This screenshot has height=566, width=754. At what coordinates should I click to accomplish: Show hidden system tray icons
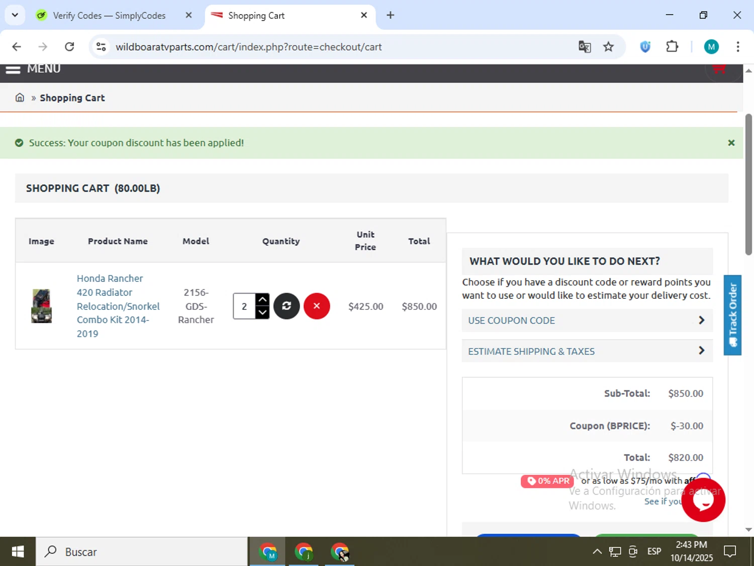(x=597, y=552)
